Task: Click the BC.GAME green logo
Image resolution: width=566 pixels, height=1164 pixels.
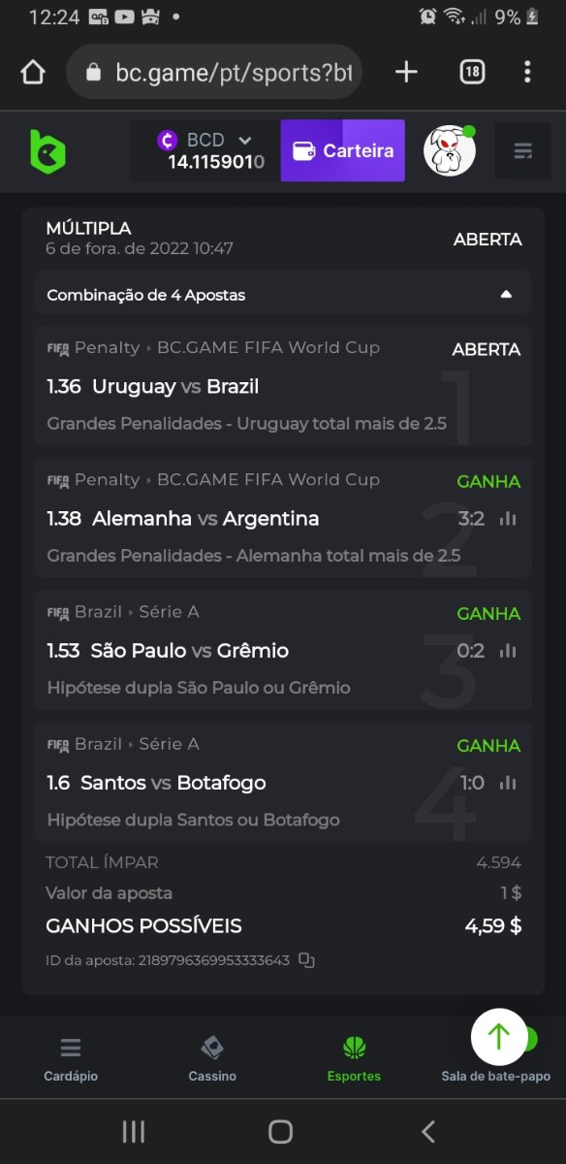Action: (47, 150)
